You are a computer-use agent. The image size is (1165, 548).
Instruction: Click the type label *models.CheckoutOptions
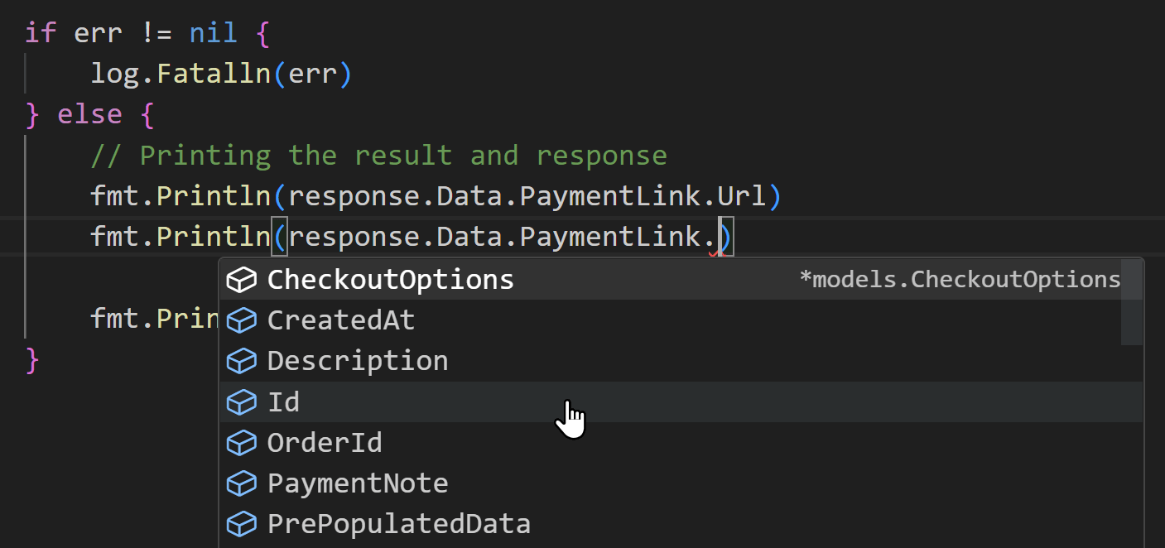(960, 279)
